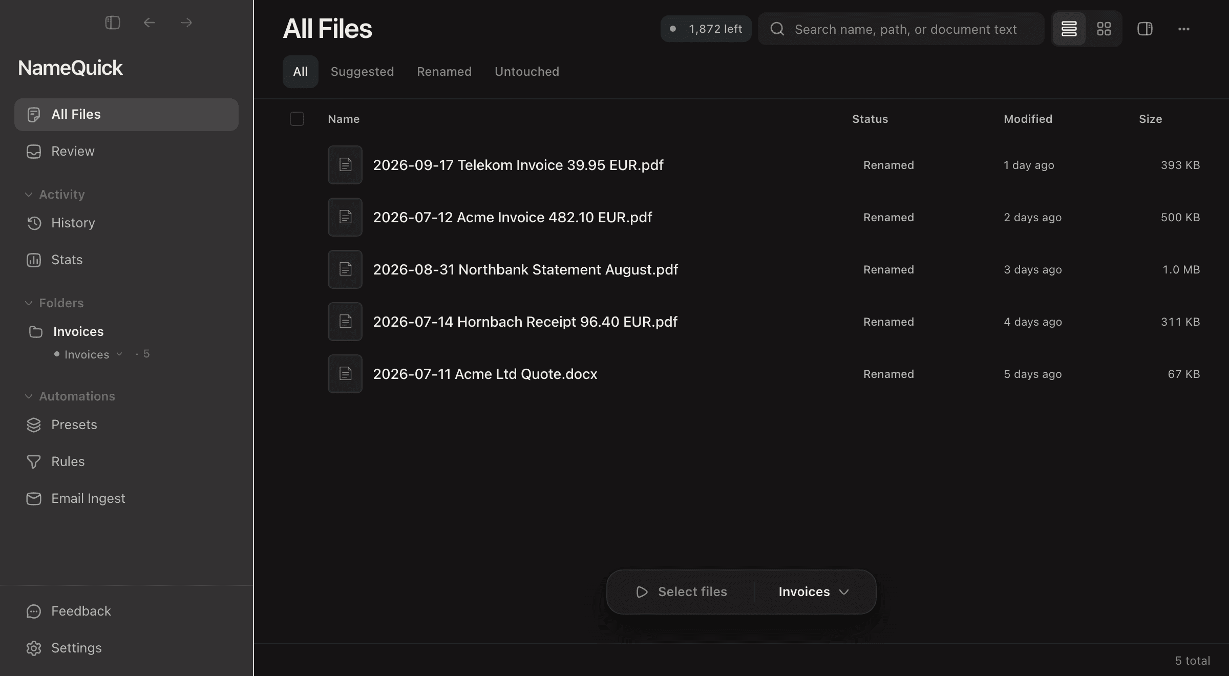Collapse the Activity section
The width and height of the screenshot is (1229, 676).
click(x=55, y=195)
